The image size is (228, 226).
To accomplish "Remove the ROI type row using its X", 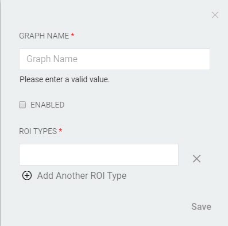I will point(196,159).
